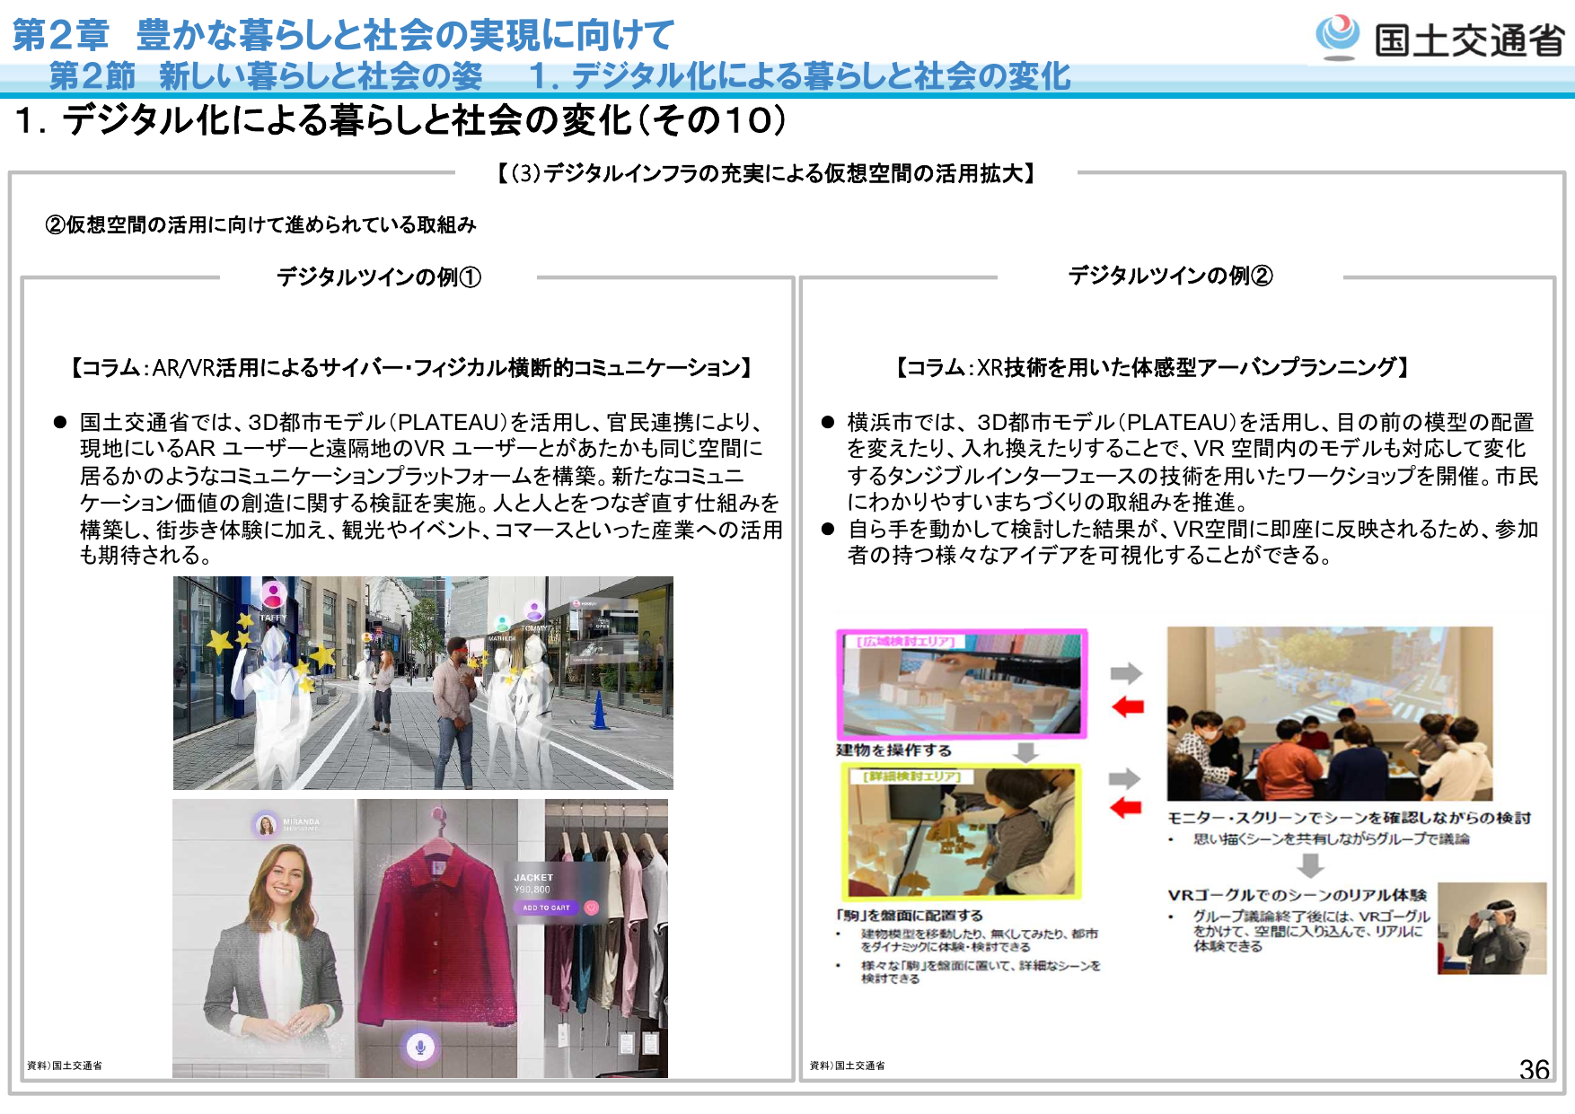Click the デジタルツインの例① heading
1575x1114 pixels.
tap(378, 277)
